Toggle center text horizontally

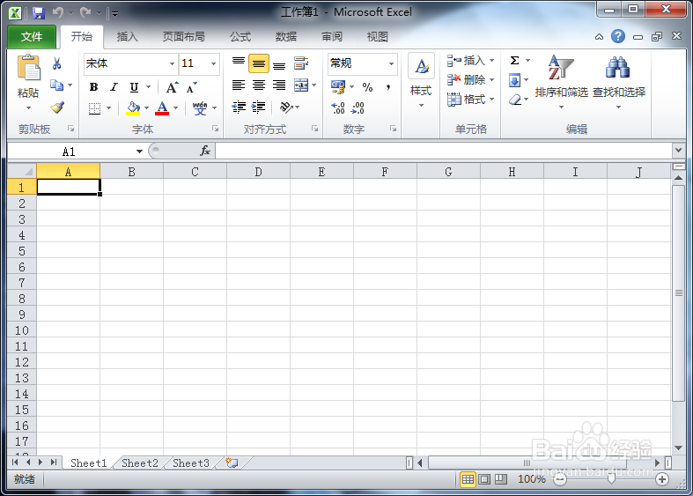click(x=259, y=85)
